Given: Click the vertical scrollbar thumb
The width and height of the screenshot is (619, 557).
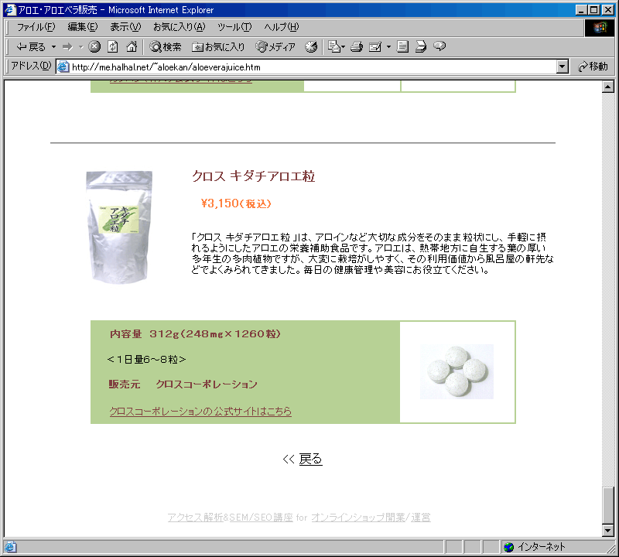Looking at the screenshot, I should click(608, 506).
